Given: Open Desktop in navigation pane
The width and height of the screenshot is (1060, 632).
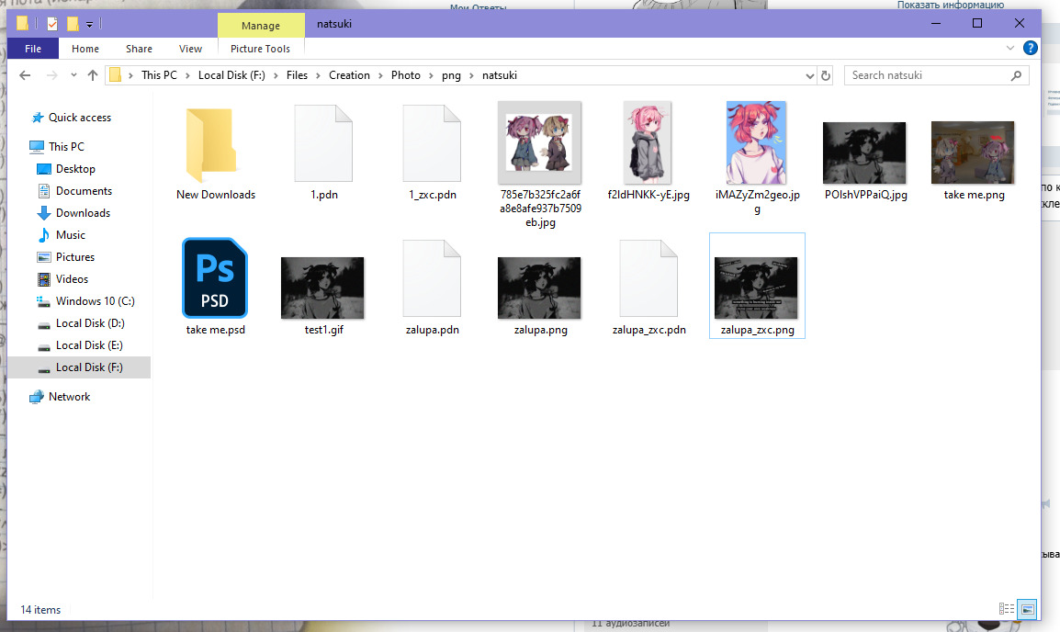Looking at the screenshot, I should [x=75, y=169].
